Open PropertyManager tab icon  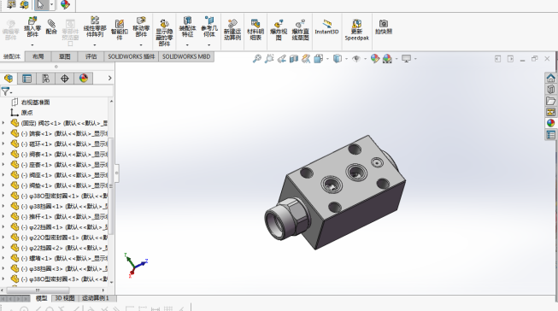pos(27,79)
